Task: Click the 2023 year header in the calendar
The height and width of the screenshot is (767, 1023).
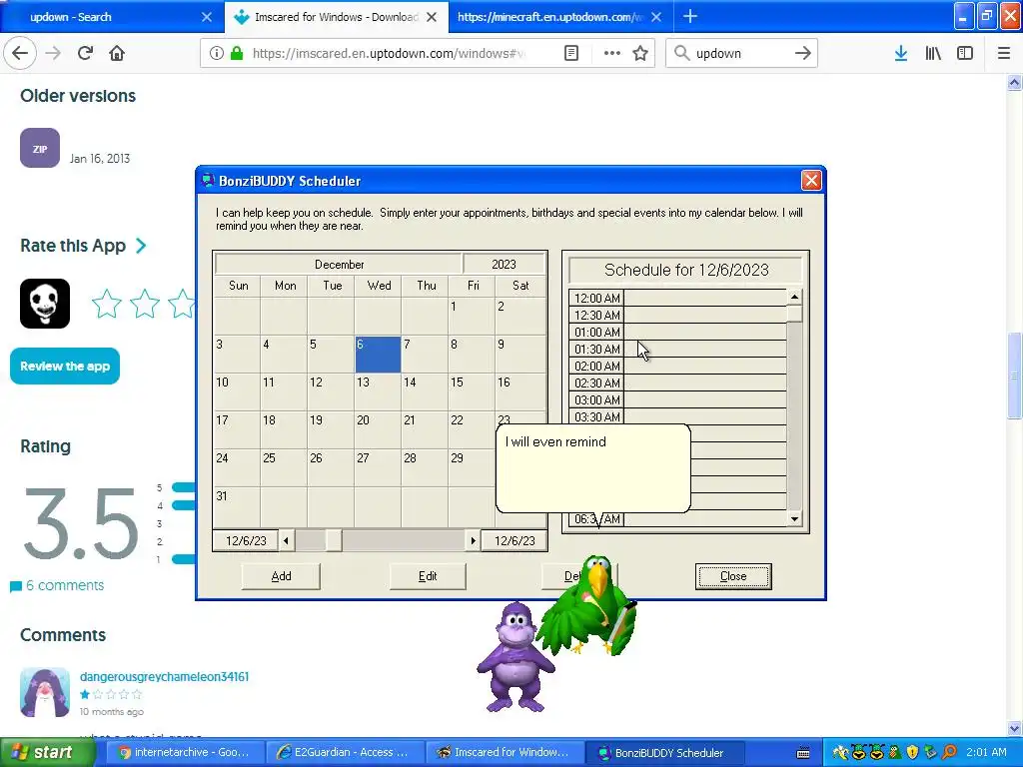Action: tap(504, 264)
